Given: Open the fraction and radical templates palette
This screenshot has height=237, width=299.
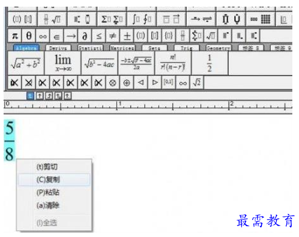Looking at the screenshot, I should pos(52,19).
